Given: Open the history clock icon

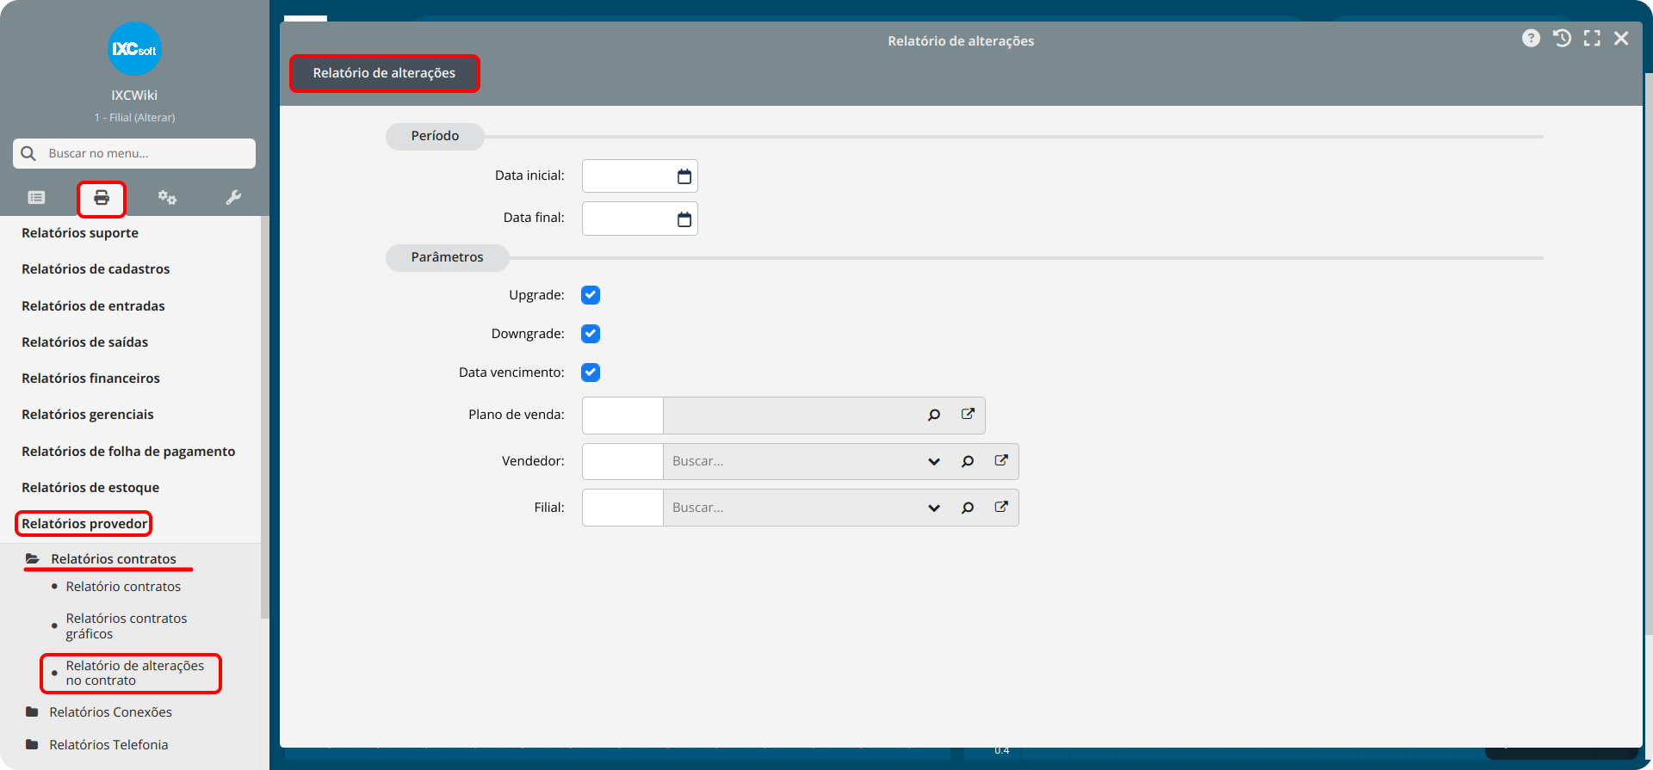Looking at the screenshot, I should coord(1562,39).
